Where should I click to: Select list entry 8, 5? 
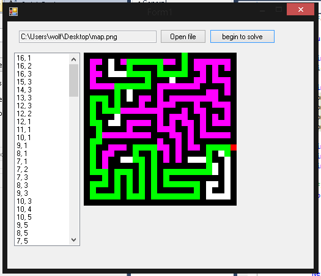22,233
